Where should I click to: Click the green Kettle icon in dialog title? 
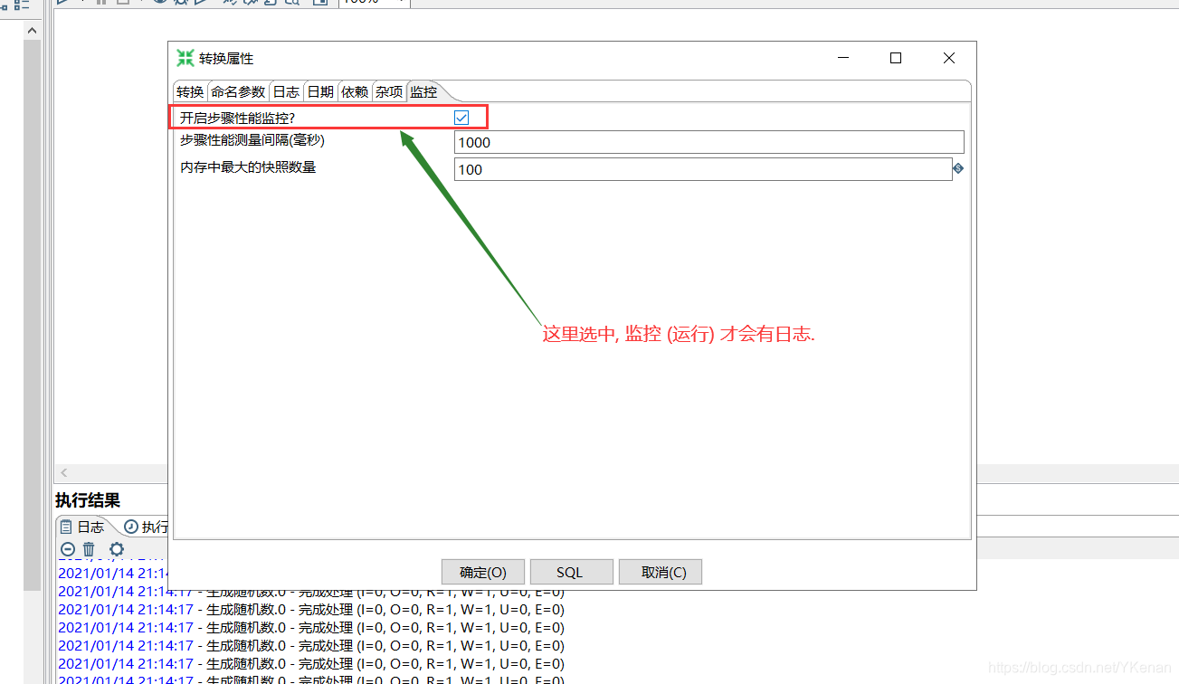click(185, 58)
